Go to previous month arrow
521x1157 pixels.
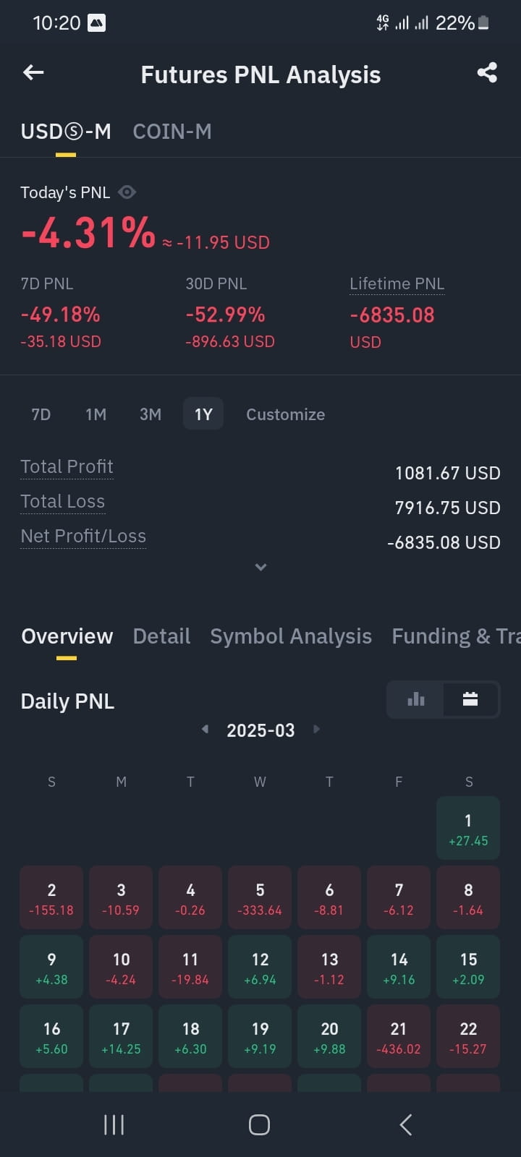205,729
